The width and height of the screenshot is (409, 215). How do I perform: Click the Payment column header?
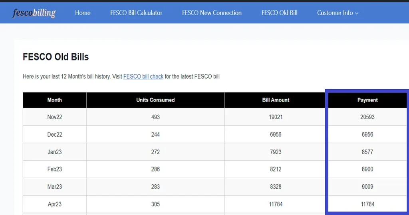(x=367, y=100)
